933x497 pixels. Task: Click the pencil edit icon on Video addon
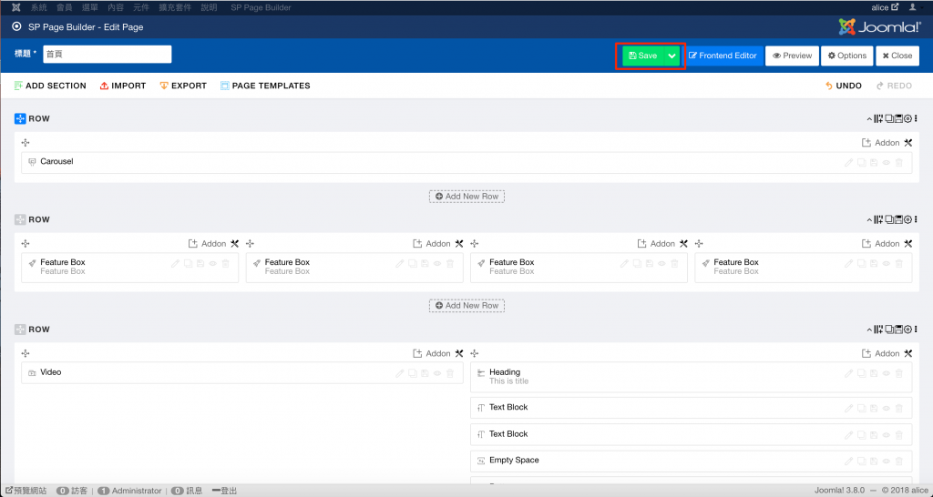click(400, 373)
